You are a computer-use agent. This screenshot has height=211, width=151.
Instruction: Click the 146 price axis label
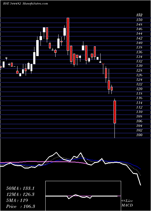(139, 29)
